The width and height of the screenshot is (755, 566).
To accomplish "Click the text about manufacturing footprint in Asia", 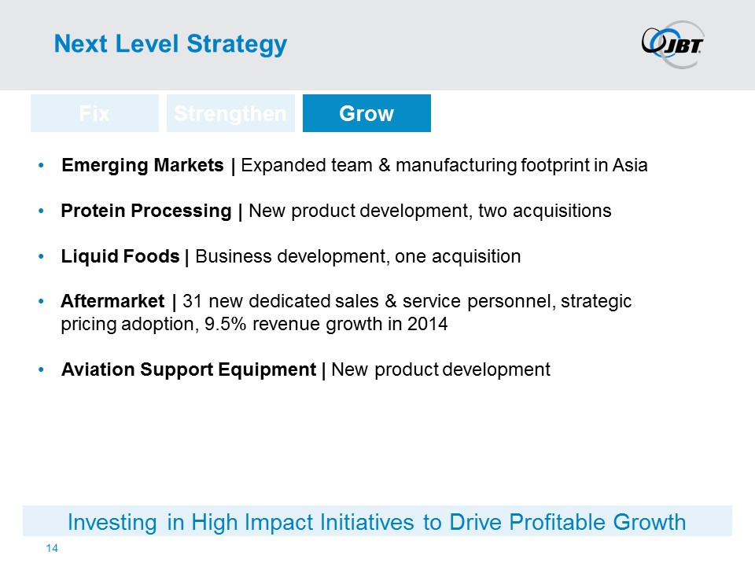I will pyautogui.click(x=444, y=166).
